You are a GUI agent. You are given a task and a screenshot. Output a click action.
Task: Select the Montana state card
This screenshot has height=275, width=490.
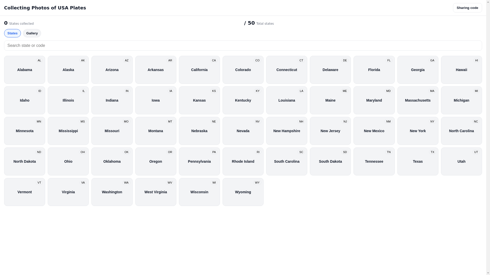(156, 131)
